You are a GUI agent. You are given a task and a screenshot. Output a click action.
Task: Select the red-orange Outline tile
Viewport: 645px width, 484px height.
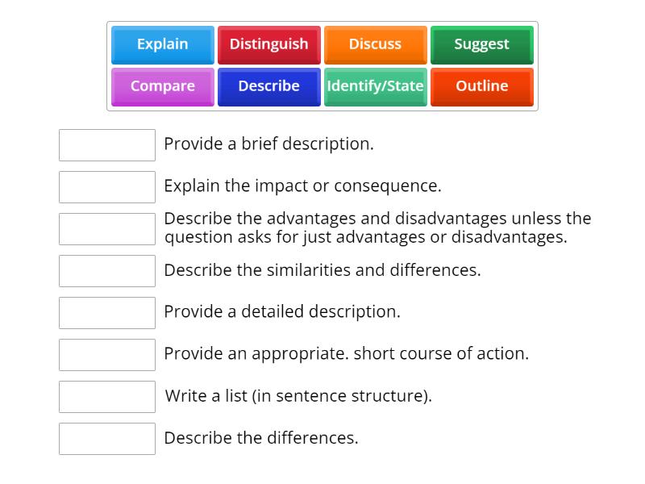[x=482, y=86]
